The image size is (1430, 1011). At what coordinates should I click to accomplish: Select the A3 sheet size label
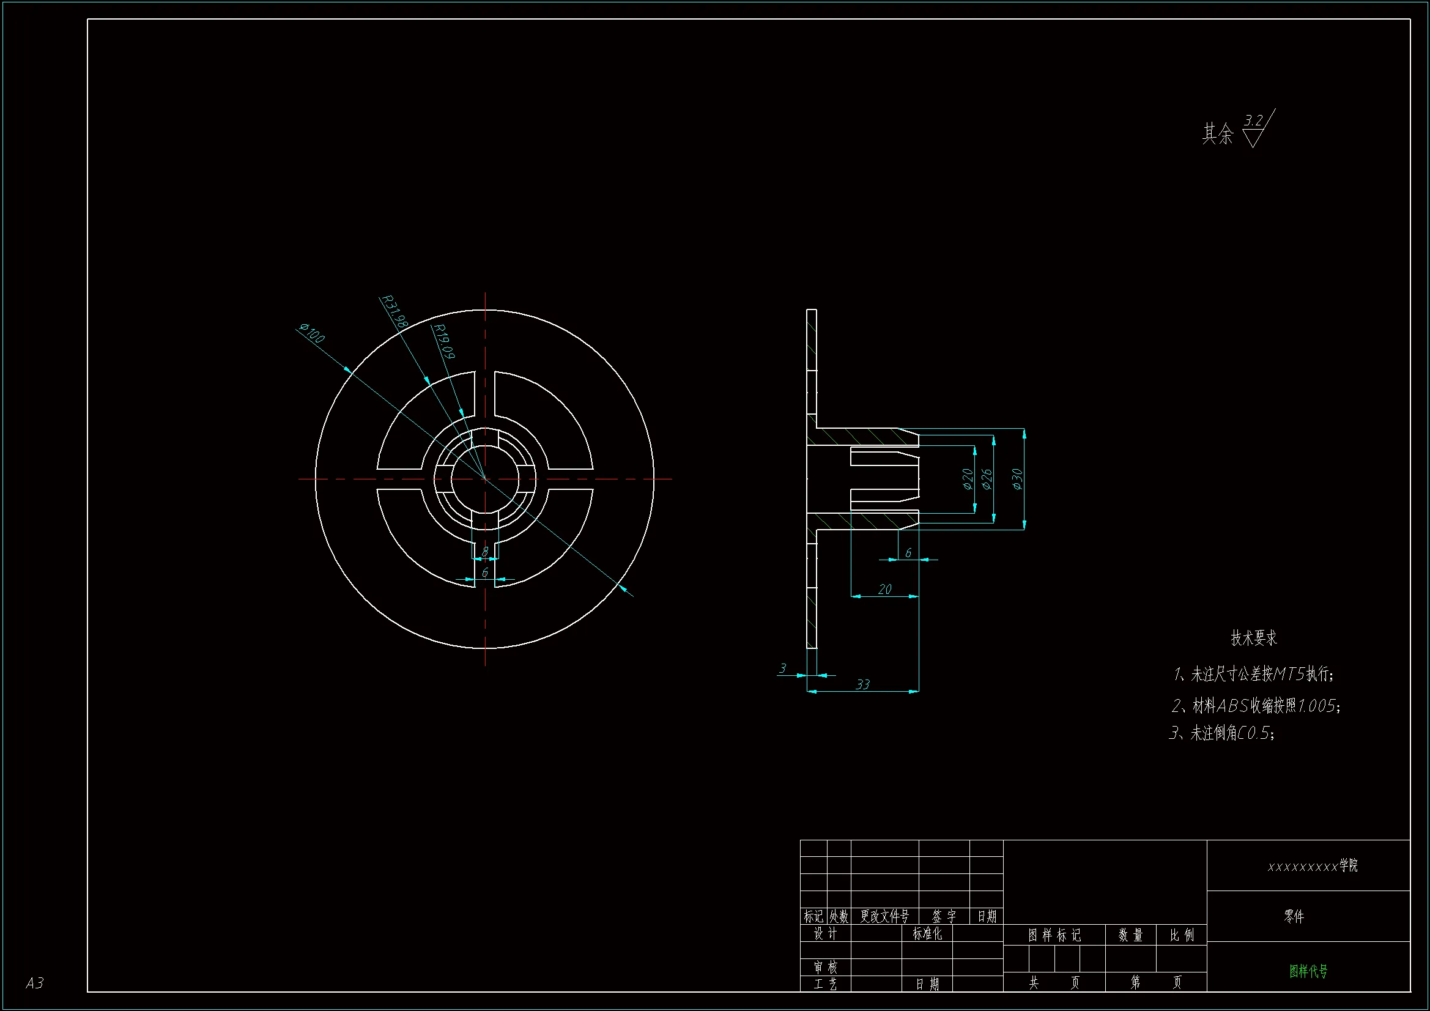coord(35,983)
